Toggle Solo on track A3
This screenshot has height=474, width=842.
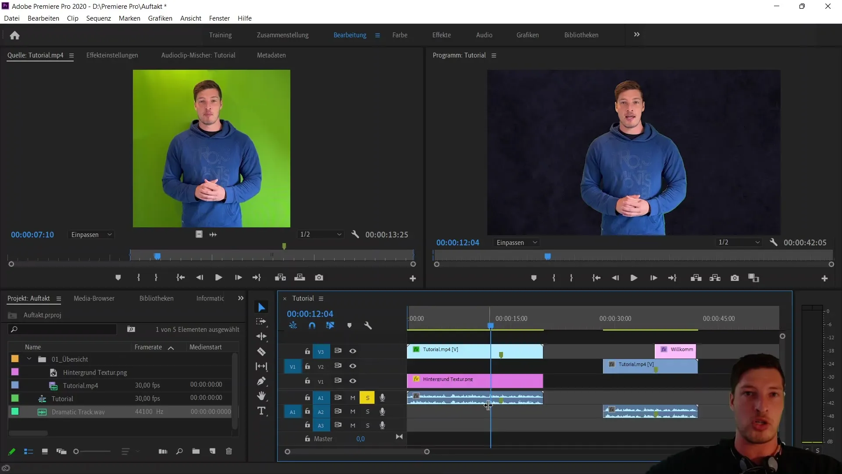(367, 425)
